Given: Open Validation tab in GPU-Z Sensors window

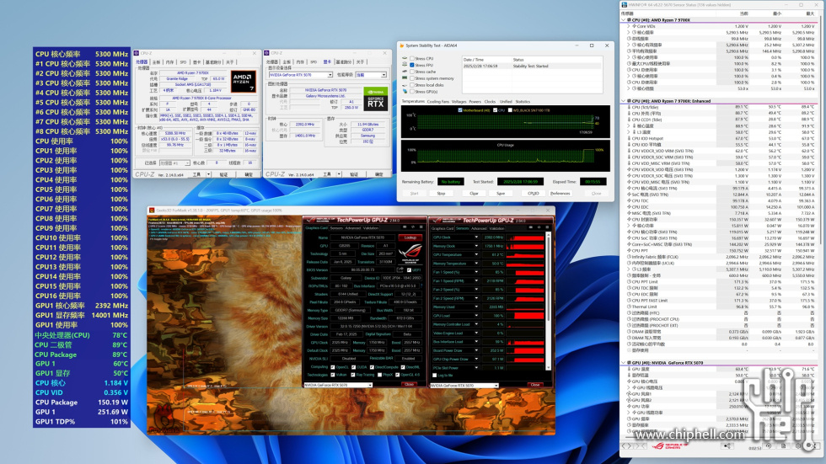Looking at the screenshot, I should pos(496,228).
